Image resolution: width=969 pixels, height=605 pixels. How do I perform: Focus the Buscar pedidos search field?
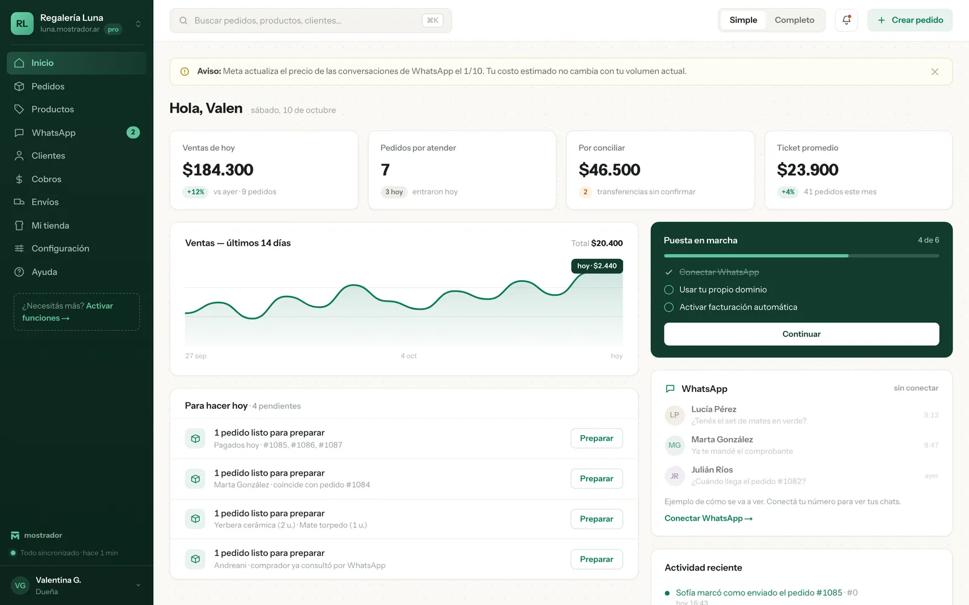pos(311,21)
